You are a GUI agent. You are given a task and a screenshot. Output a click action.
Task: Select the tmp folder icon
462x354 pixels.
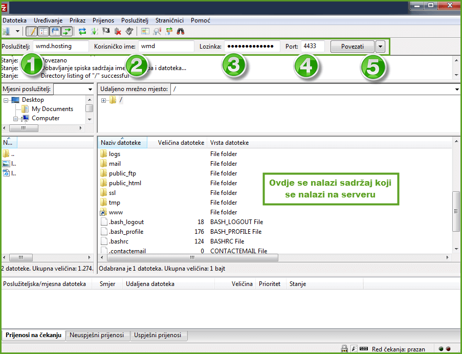tap(103, 203)
